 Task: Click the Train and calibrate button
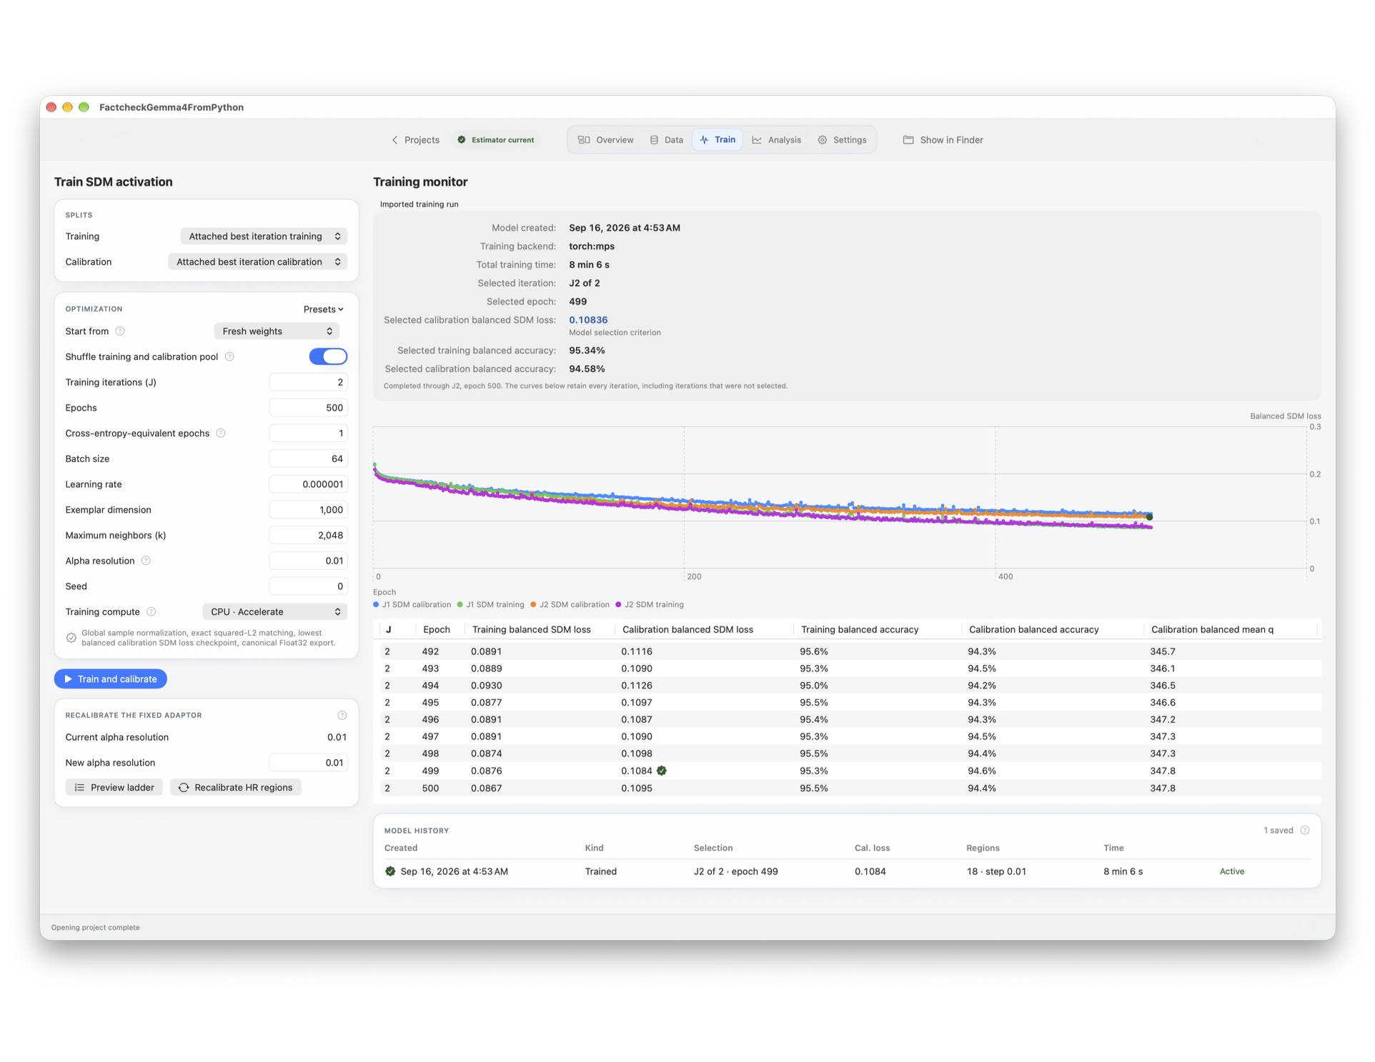(111, 679)
